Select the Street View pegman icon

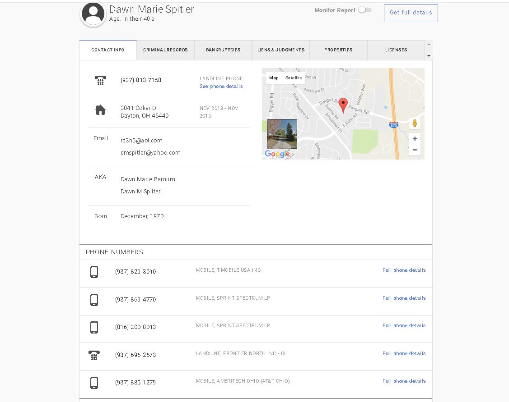click(x=415, y=123)
